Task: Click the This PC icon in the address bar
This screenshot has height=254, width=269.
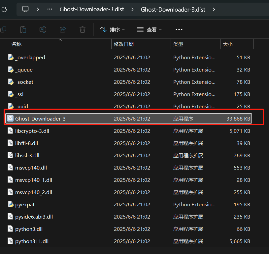Action: [x=25, y=9]
